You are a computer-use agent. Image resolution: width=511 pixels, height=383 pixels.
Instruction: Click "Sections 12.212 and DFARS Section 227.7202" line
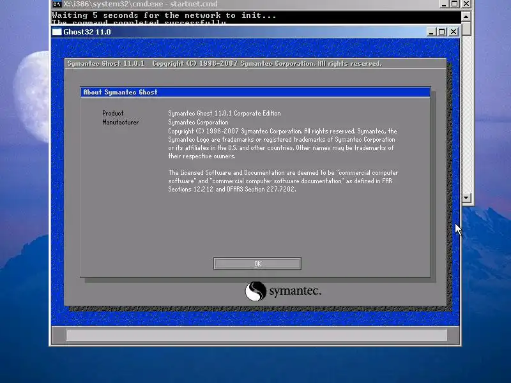pos(232,189)
